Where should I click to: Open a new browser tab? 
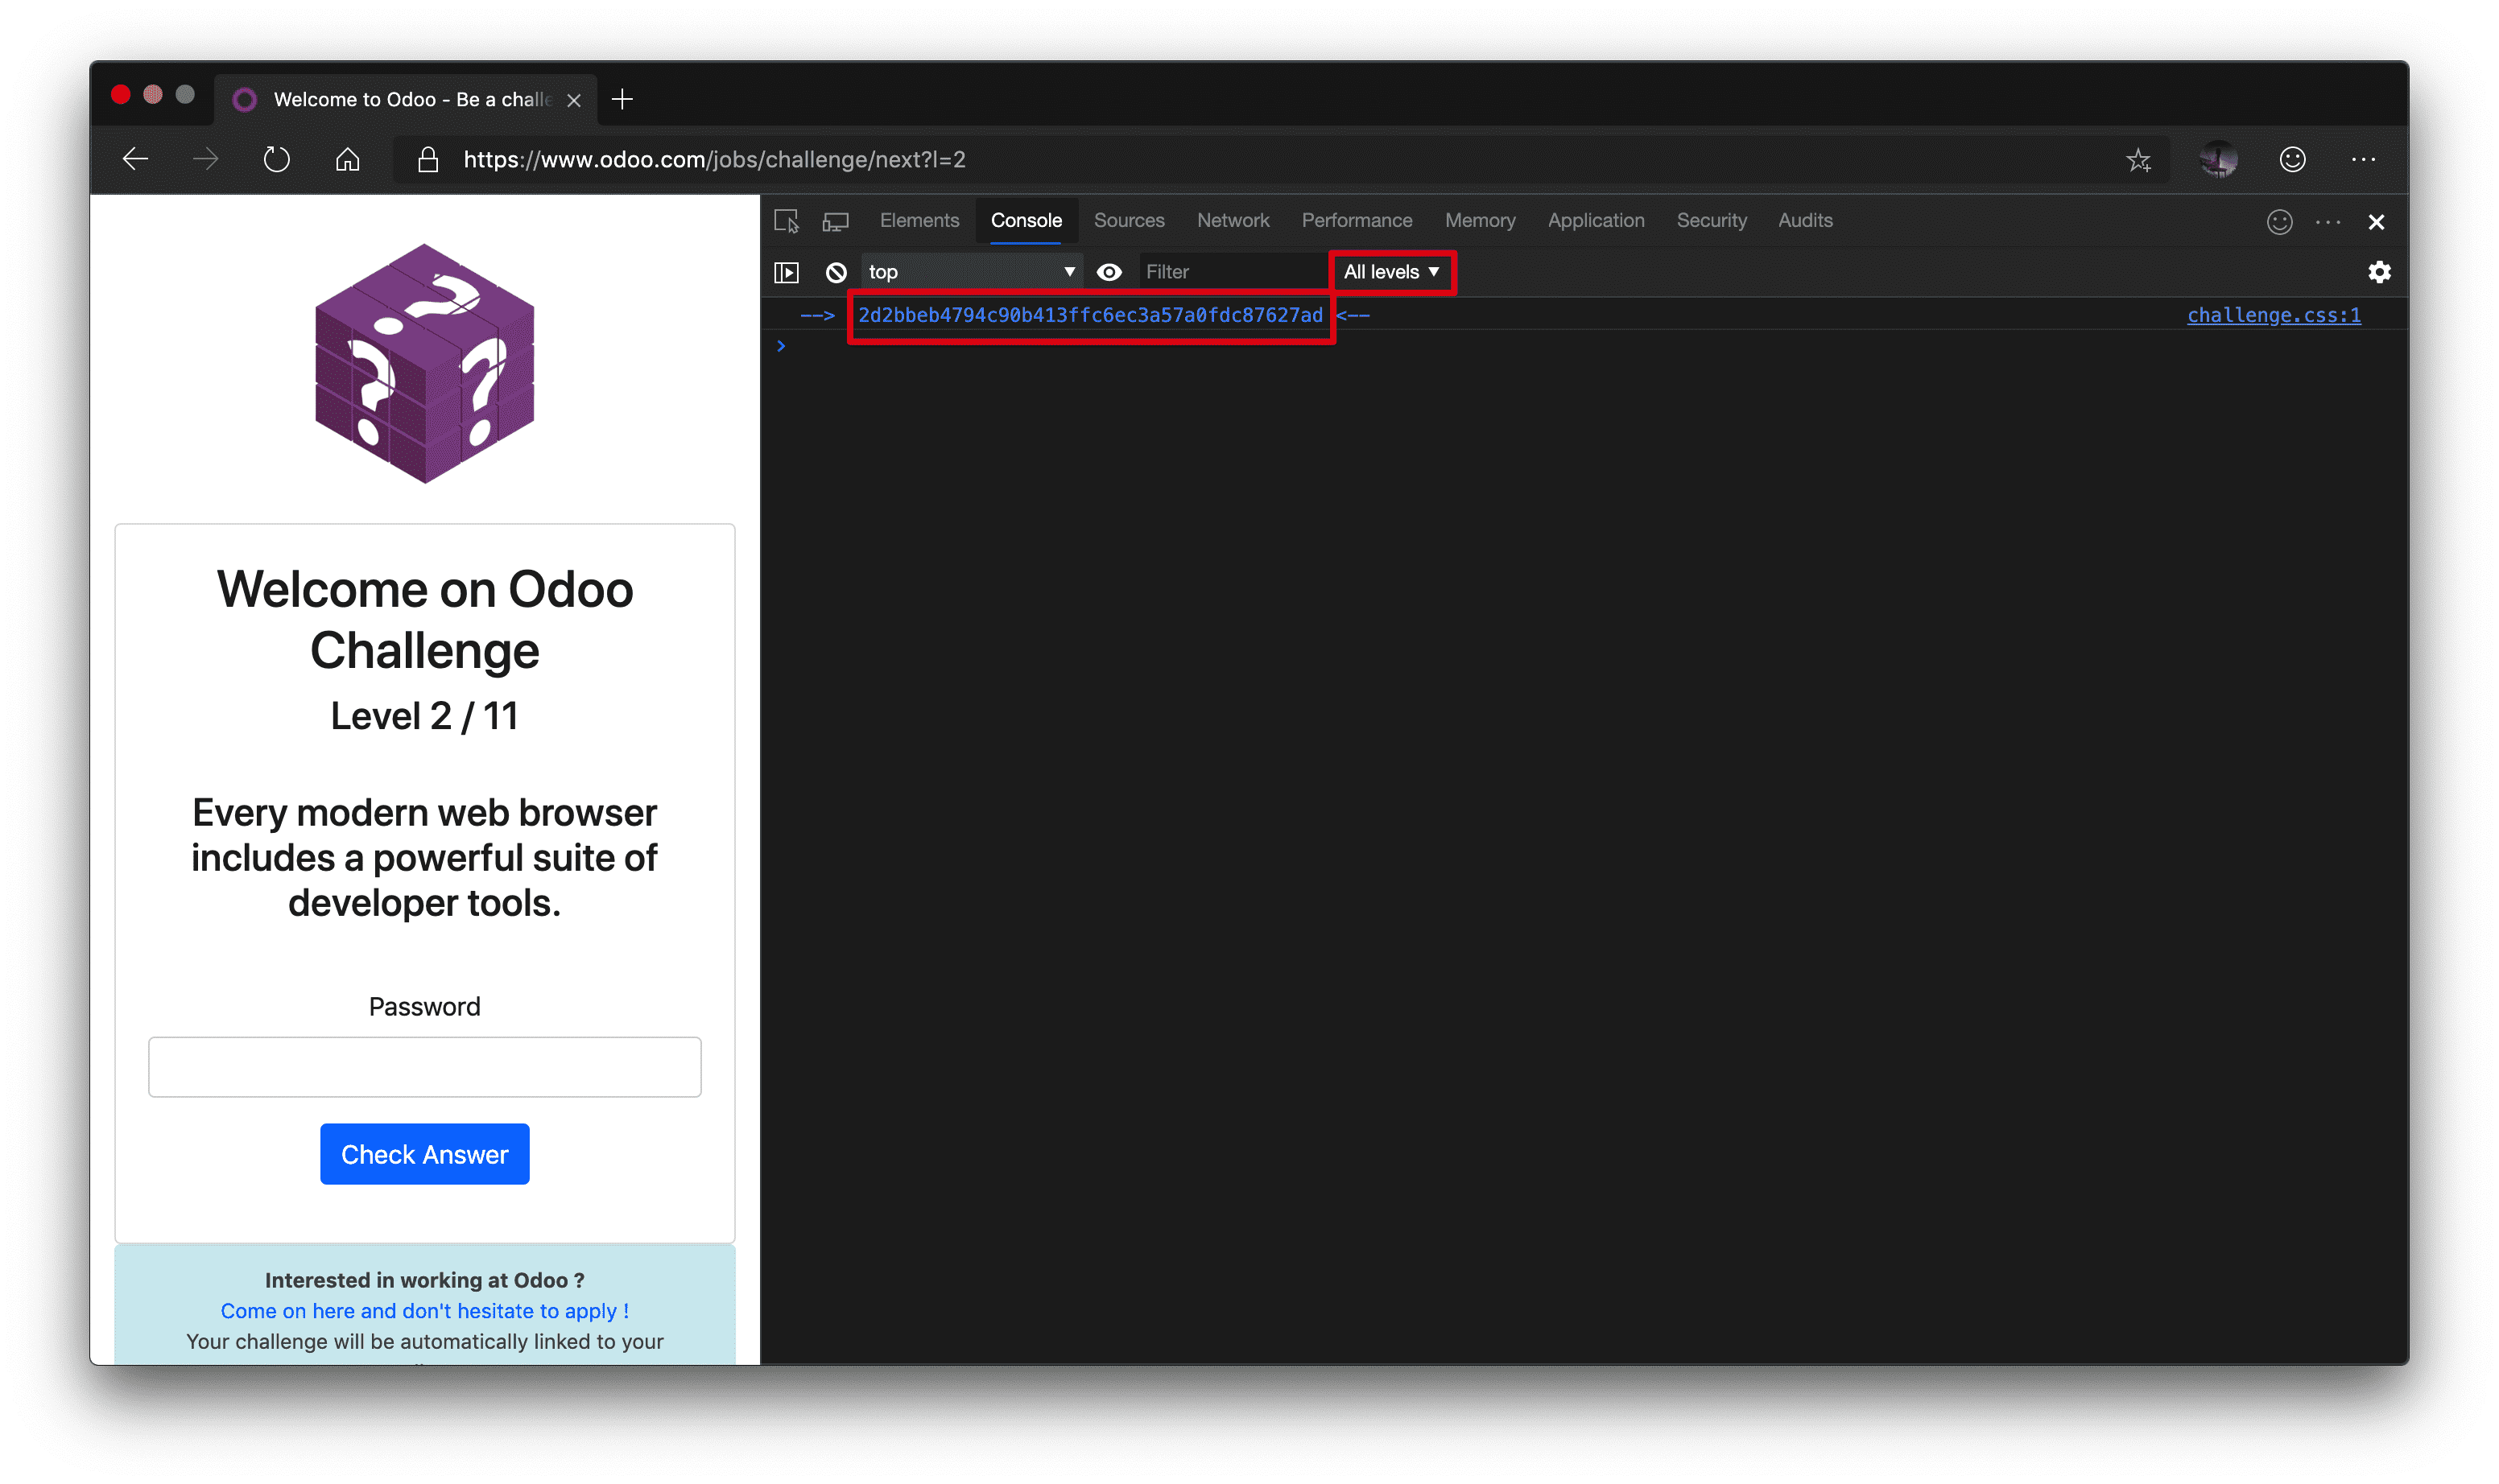point(622,99)
